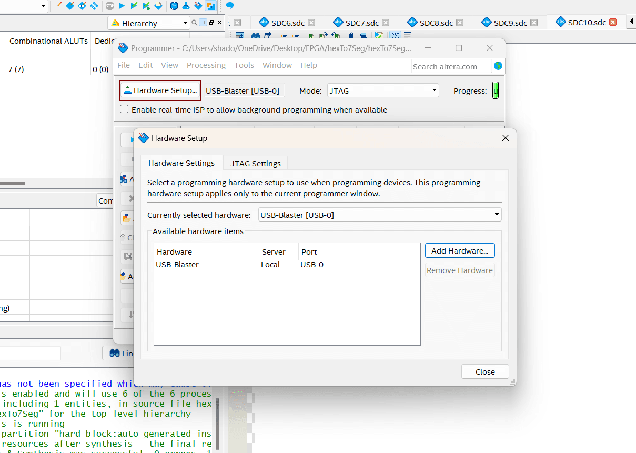Click the Auto Detect icon in Programmer sidebar
Image resolution: width=636 pixels, height=453 pixels.
click(x=124, y=179)
